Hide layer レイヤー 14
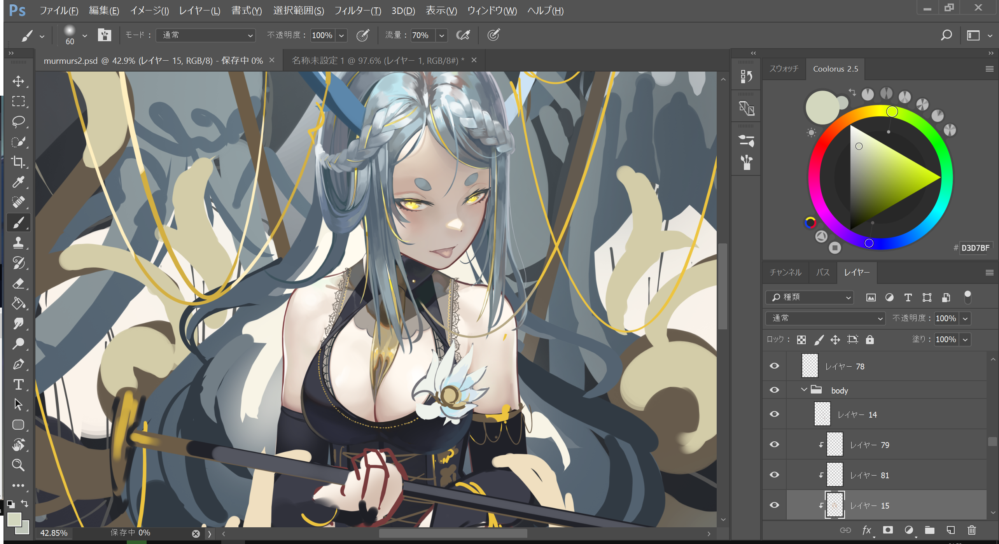Viewport: 999px width, 544px height. point(774,414)
